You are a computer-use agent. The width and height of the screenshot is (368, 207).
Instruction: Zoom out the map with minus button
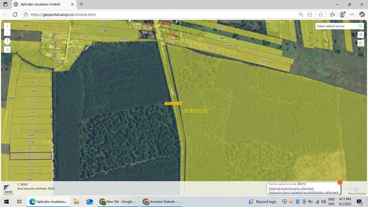[7, 33]
